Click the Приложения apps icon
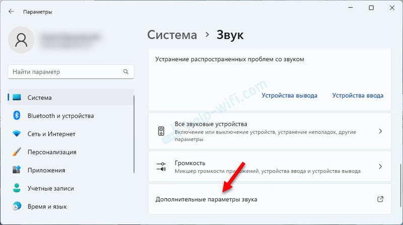Viewport: 403px width, 225px height. click(17, 170)
